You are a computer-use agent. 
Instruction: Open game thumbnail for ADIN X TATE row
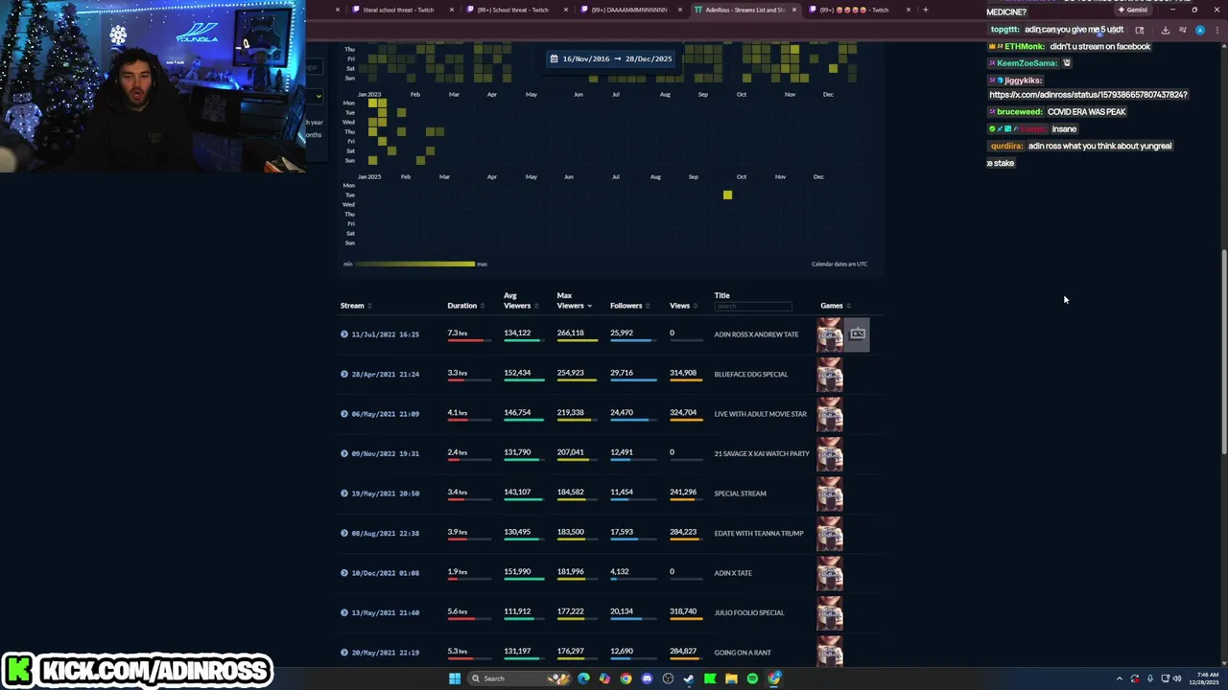point(830,573)
